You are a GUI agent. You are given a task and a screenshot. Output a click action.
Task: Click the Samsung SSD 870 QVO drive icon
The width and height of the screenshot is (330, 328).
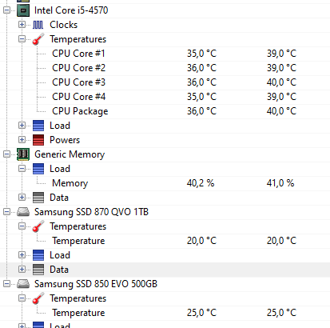(x=23, y=212)
